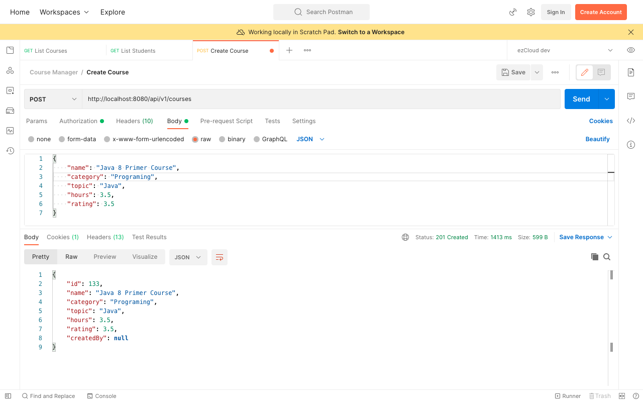The height and width of the screenshot is (402, 643).
Task: Open Pre-request Script tab
Action: coord(227,121)
